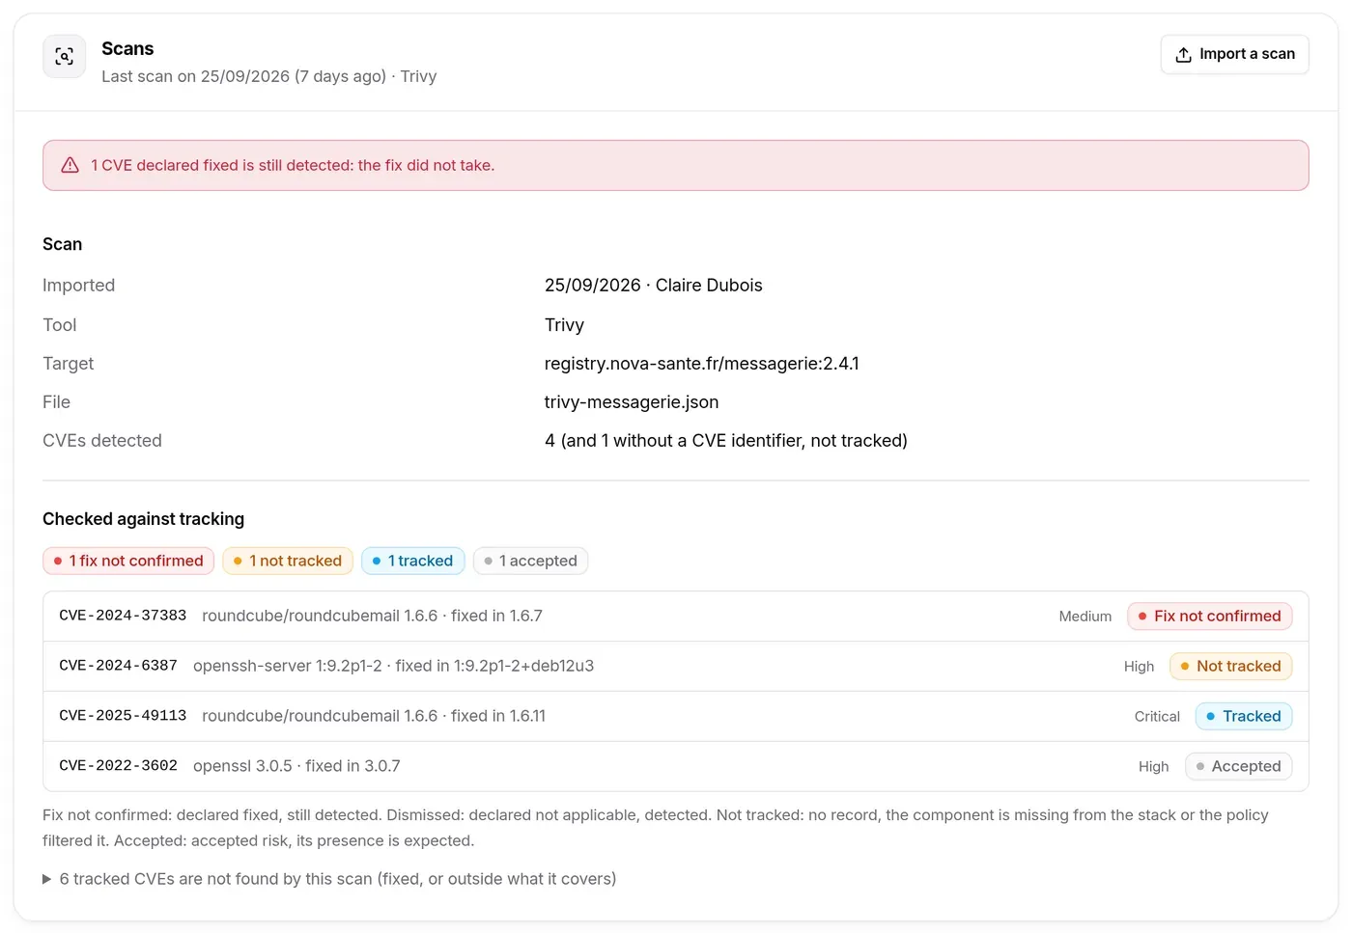Click the "Tracked" status badge on CVE-2025-49113 row
This screenshot has width=1352, height=933.
point(1244,716)
